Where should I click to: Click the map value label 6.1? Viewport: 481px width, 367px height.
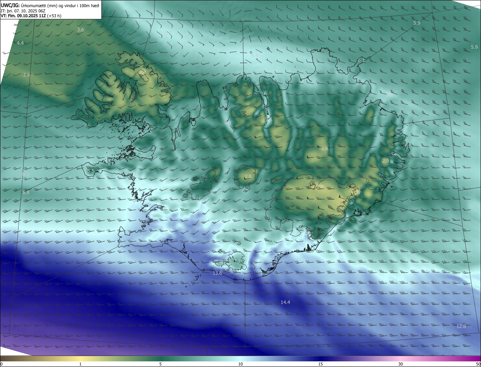(x=362, y=60)
